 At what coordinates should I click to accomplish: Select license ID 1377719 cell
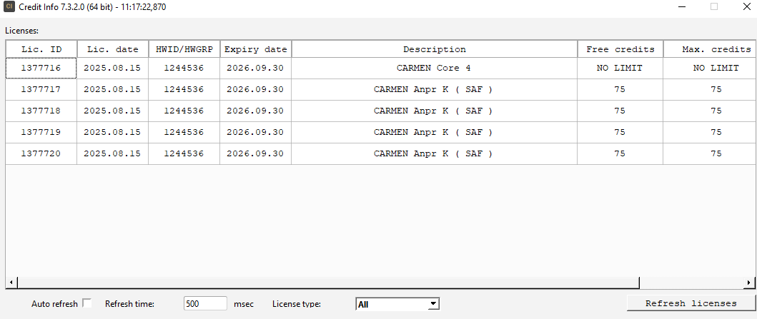[x=41, y=132]
